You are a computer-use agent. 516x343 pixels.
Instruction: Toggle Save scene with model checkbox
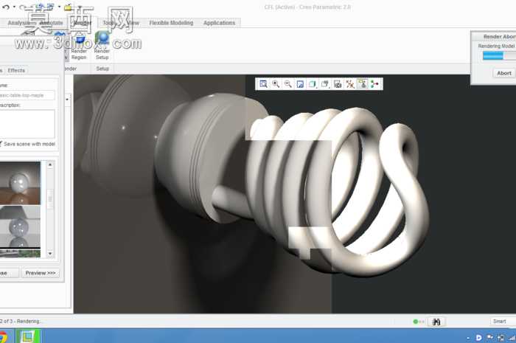pyautogui.click(x=1, y=144)
